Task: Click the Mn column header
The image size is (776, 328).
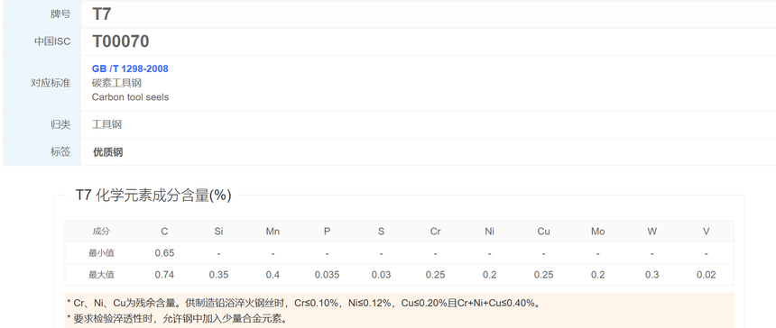Action: coord(273,232)
